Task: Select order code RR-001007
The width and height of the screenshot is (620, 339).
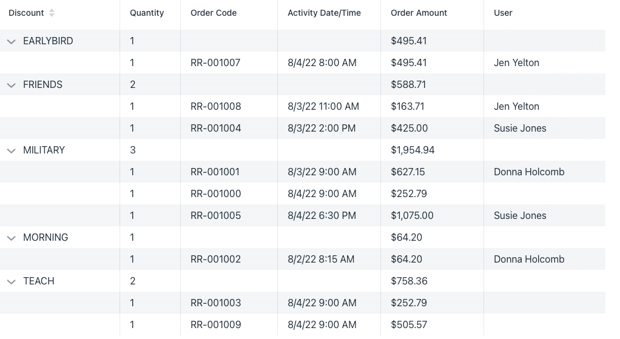Action: click(x=215, y=62)
